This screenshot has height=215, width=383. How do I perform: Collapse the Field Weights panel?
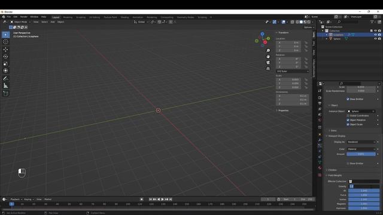click(335, 175)
